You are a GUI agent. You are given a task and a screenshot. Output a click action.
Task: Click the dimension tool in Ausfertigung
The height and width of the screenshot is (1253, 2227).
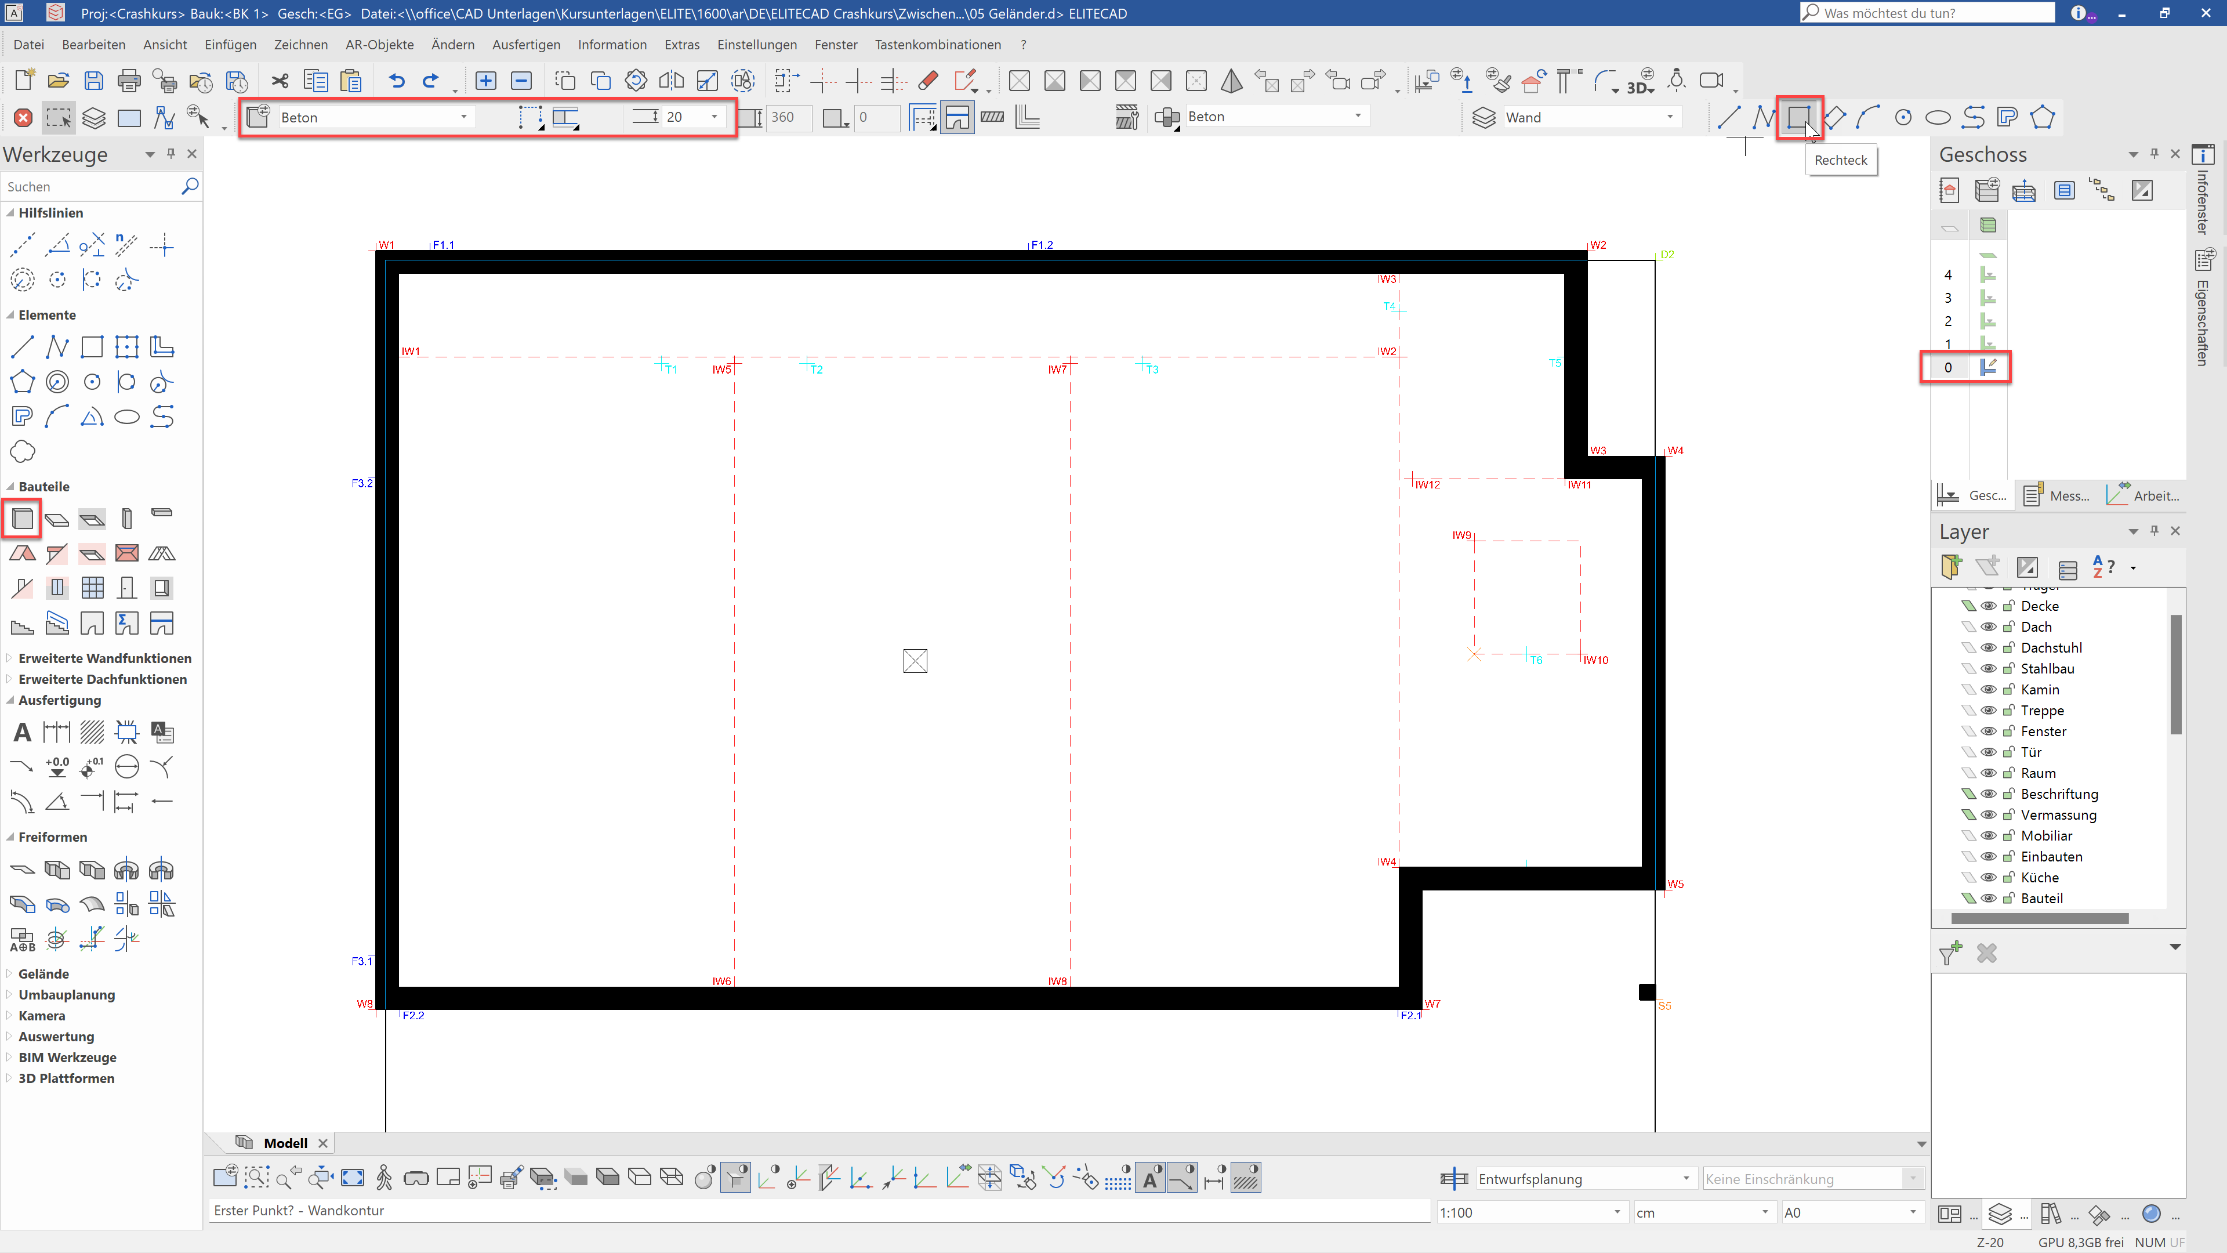tap(57, 733)
